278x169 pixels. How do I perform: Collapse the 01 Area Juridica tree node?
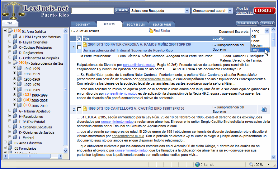(5, 31)
